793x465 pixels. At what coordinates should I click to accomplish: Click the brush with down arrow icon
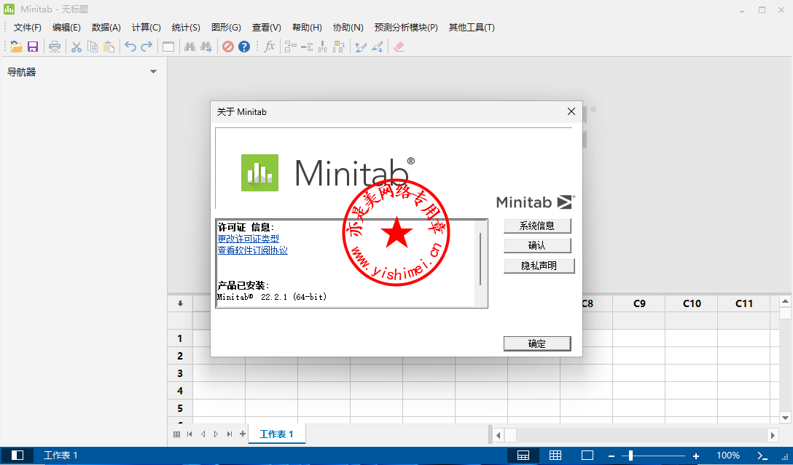pyautogui.click(x=378, y=47)
